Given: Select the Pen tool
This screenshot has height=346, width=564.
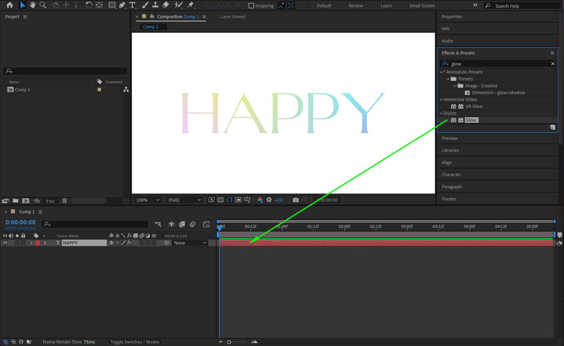Looking at the screenshot, I should click(122, 5).
